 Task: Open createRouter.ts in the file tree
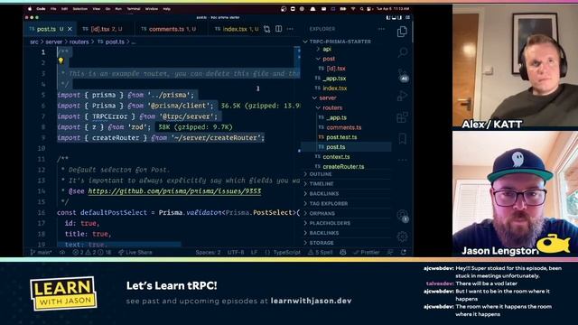pyautogui.click(x=343, y=166)
